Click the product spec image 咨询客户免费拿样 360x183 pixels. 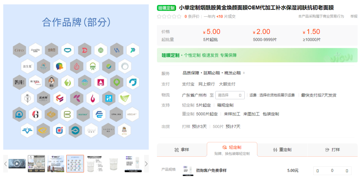[188, 170]
